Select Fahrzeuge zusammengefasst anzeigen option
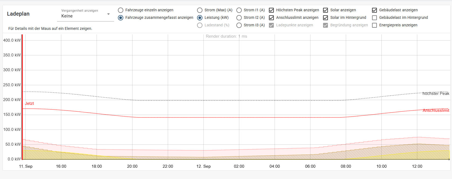452x179 pixels. 121,18
